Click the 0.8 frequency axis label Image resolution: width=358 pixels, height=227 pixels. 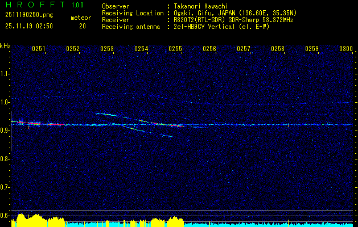pyautogui.click(x=5, y=159)
